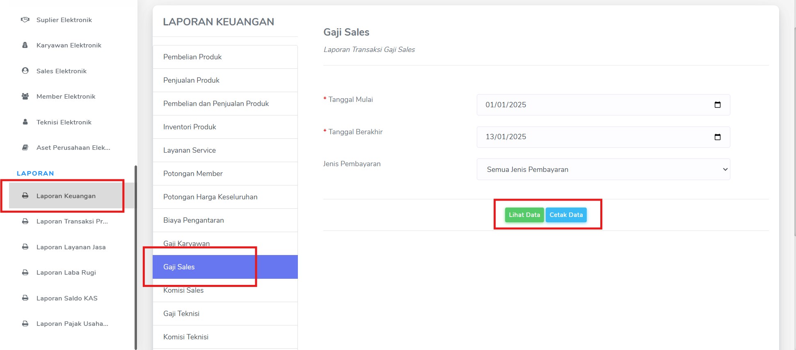Select Gaji Teknisi report tab
796x350 pixels.
[x=225, y=314]
